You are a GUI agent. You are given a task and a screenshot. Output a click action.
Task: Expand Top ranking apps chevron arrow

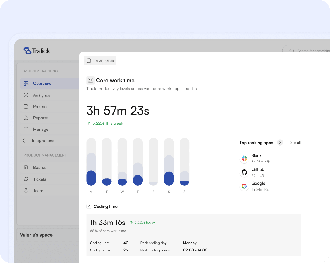pyautogui.click(x=280, y=143)
